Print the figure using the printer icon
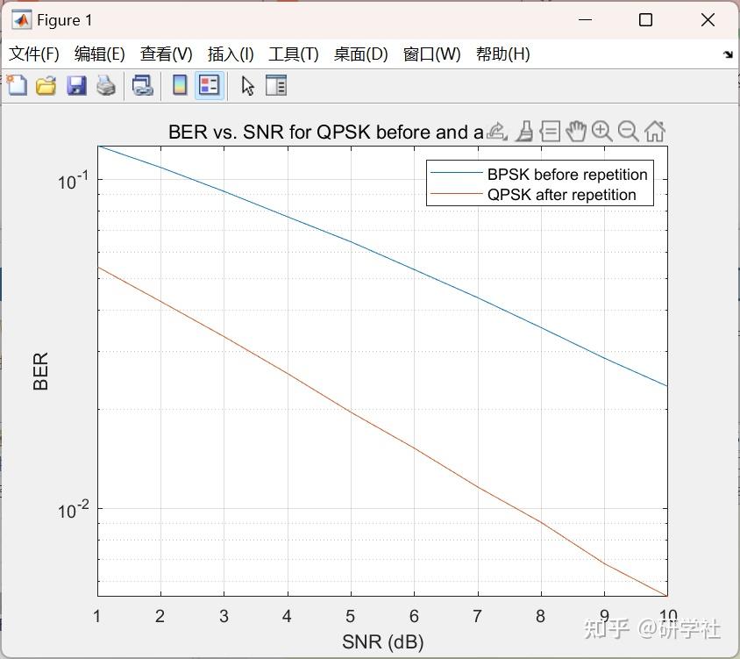Viewport: 740px width, 659px height. pos(104,85)
